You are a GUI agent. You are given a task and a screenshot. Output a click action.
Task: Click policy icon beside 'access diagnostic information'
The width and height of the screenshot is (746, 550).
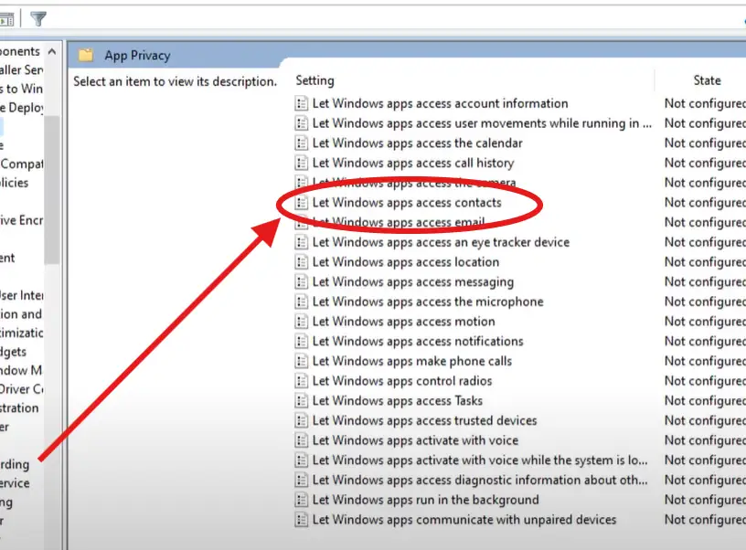(301, 481)
